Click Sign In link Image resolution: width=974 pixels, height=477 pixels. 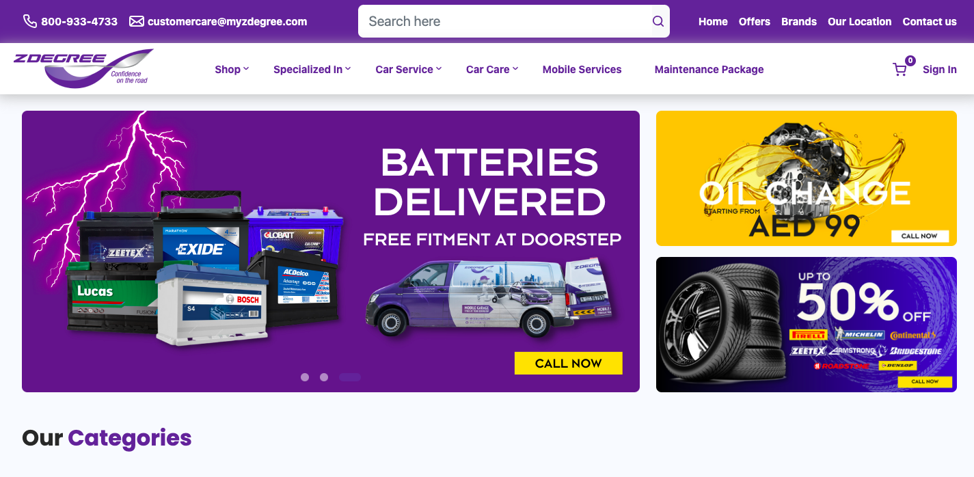tap(940, 70)
